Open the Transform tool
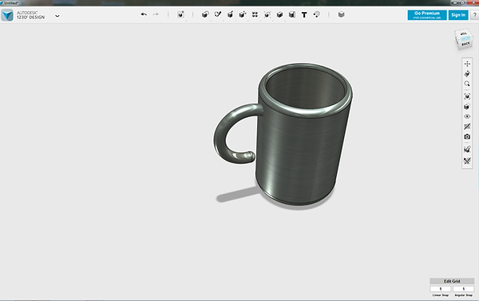The width and height of the screenshot is (479, 301). coord(180,14)
